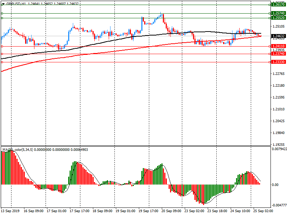Grab the left handle of the 1.23330 line
Screen dimensions: 287x215
click(2, 62)
